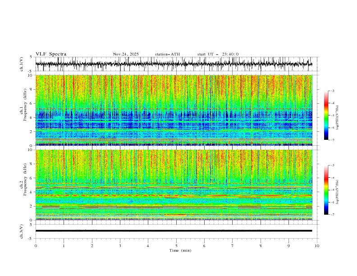
Task: Click the ch.1 frequency spectrogram panel
Action: click(x=174, y=110)
